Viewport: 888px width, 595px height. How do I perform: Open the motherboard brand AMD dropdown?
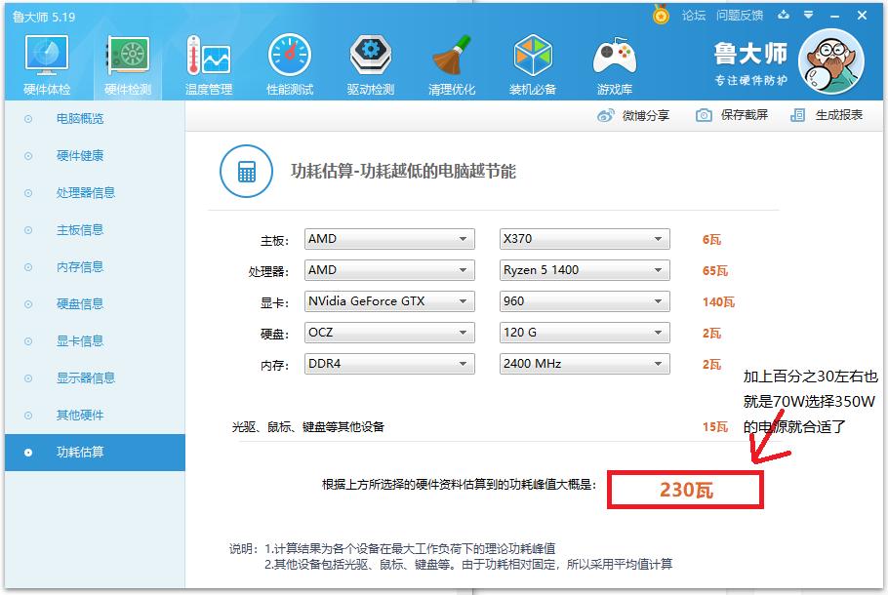coord(388,238)
